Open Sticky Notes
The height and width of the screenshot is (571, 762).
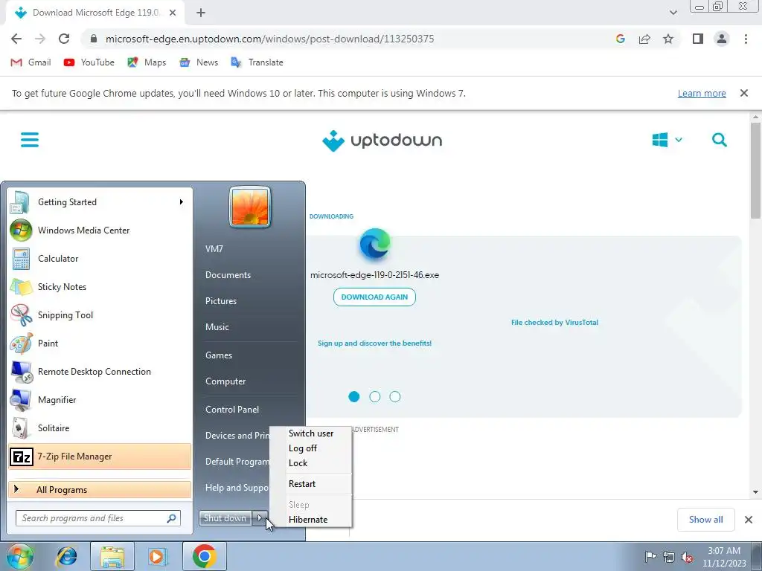(x=100, y=286)
